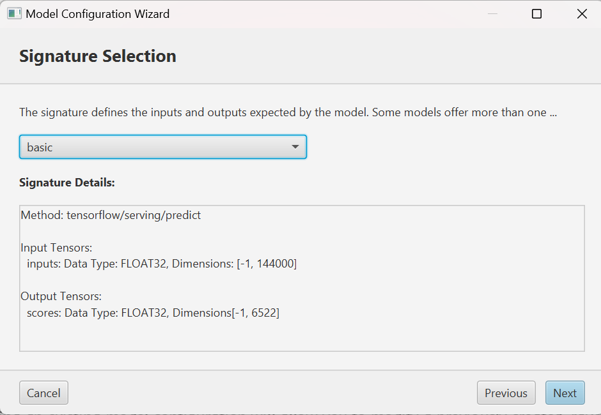
Task: Click the "Input Tensors:" line in details
Action: pyautogui.click(x=56, y=248)
